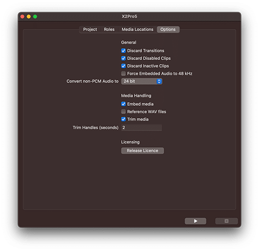The width and height of the screenshot is (259, 251).
Task: Toggle the Embed media checkbox
Action: (123, 104)
